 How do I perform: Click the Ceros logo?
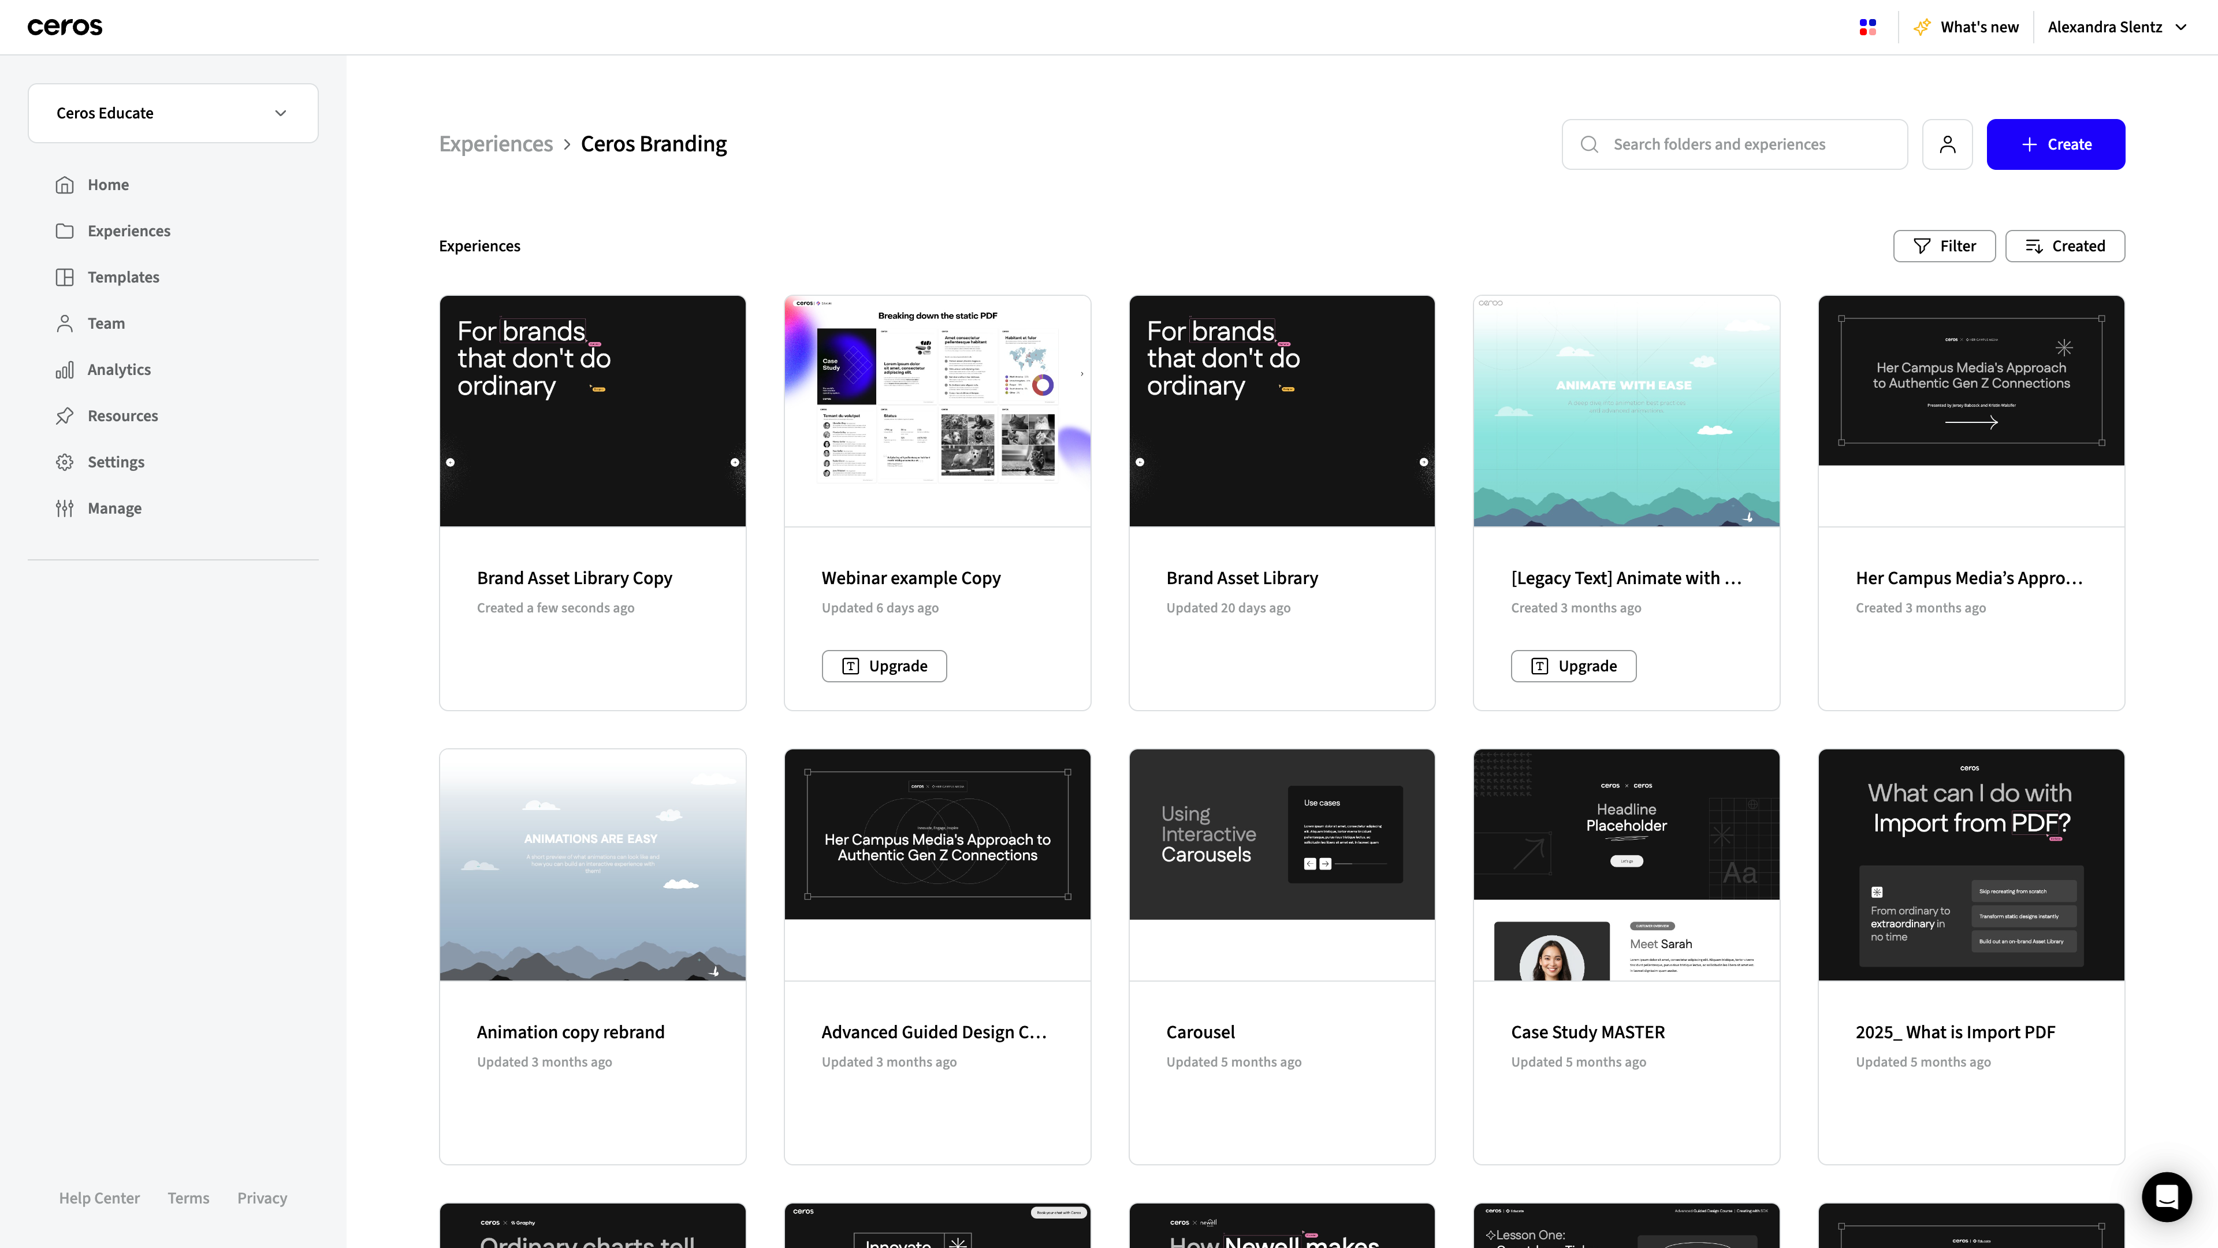point(65,27)
